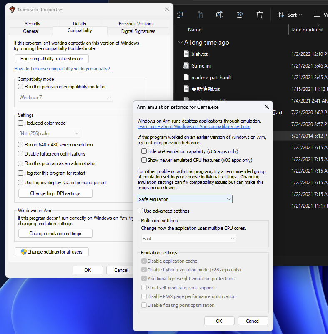Switch to the Digital Signatures tab
Image resolution: width=328 pixels, height=334 pixels.
(138, 31)
